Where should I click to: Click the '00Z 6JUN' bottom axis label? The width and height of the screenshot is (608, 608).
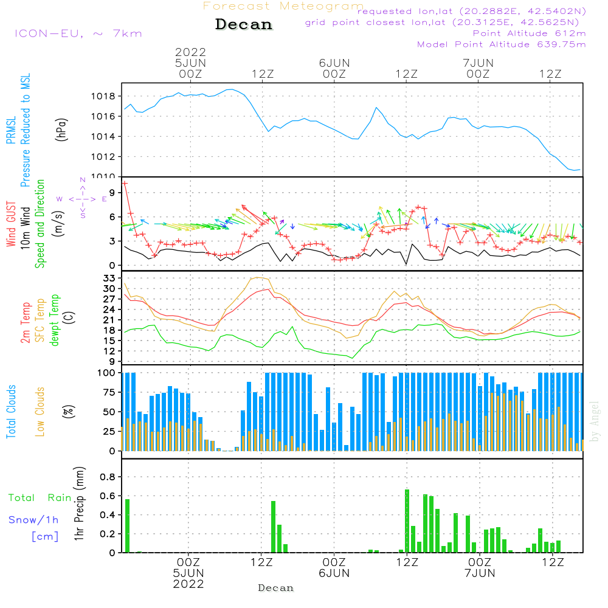(334, 568)
